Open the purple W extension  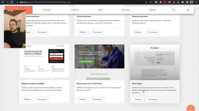coord(156,2)
